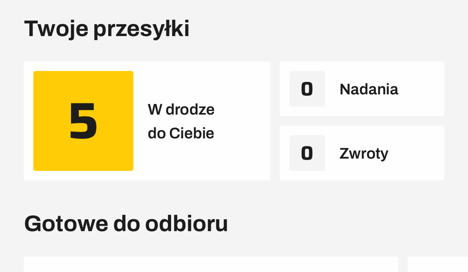Viewport: 468px width, 272px height.
Task: Open the "W drodze do Ciebie" label
Action: click(181, 121)
